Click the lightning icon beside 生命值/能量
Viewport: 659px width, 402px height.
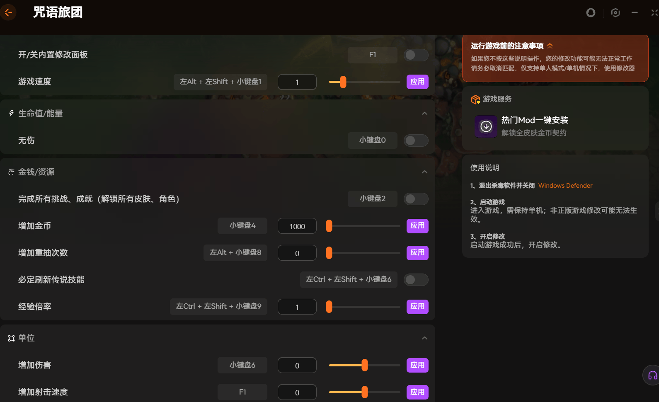point(11,114)
